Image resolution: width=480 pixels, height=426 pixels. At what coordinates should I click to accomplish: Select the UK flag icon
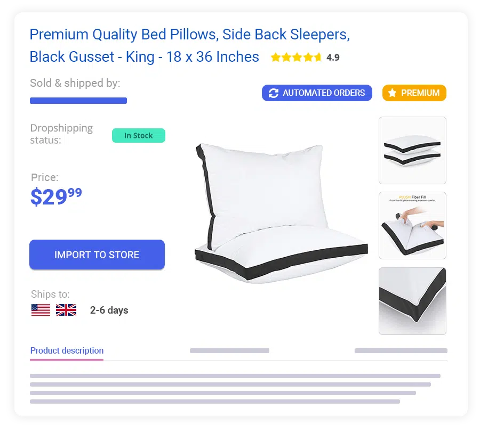point(66,310)
